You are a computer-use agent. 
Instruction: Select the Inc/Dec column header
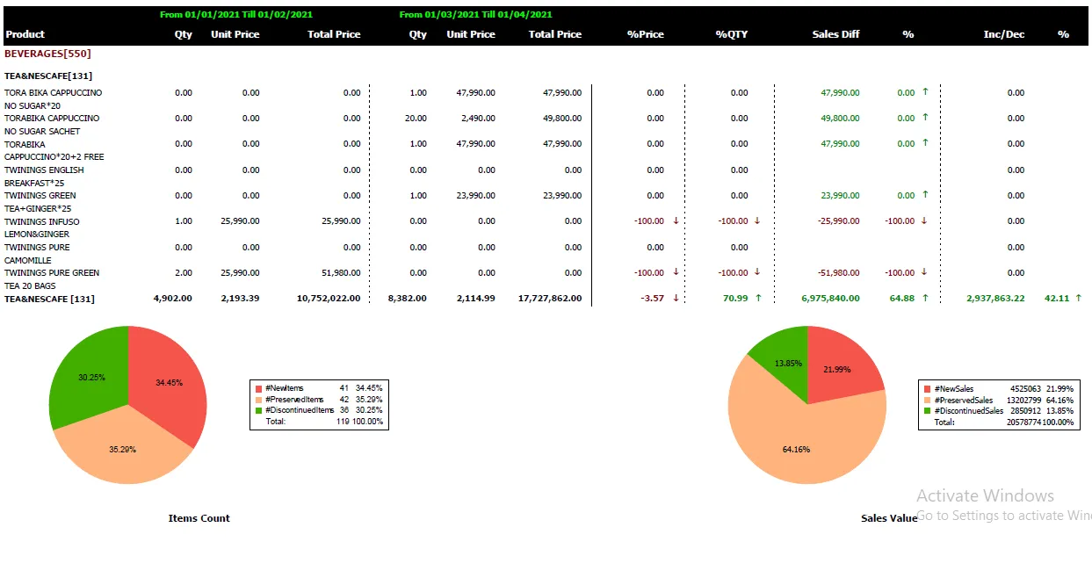(1003, 34)
